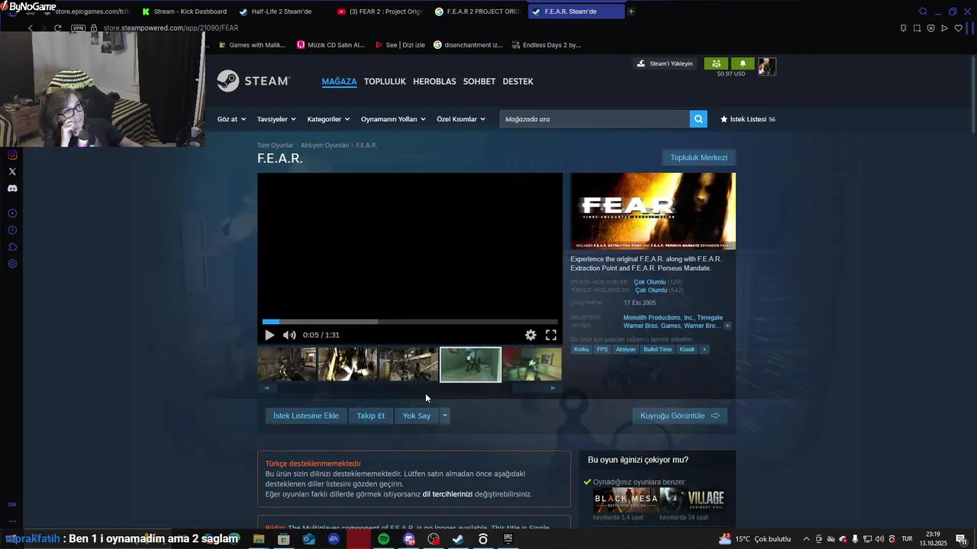Open dil tercihlerinizi link
The image size is (977, 549).
click(447, 494)
